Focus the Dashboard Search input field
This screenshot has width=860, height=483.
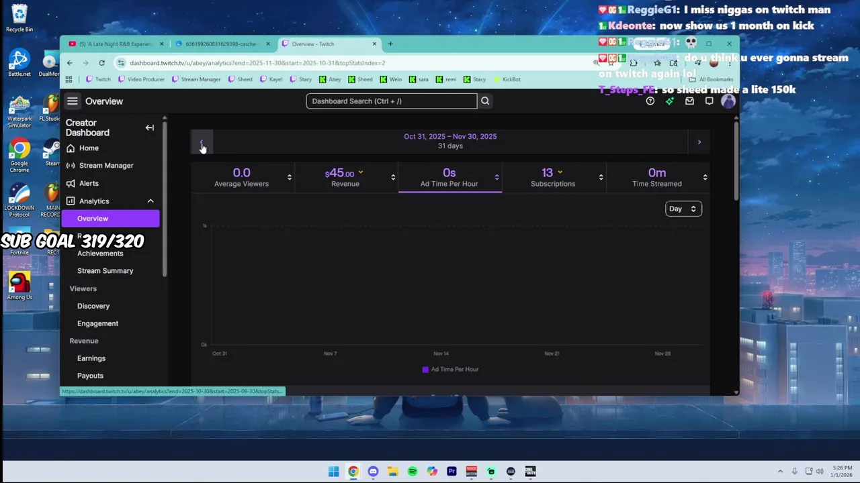391,101
